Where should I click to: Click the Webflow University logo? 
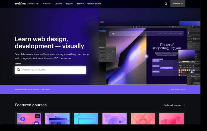tap(27, 3)
